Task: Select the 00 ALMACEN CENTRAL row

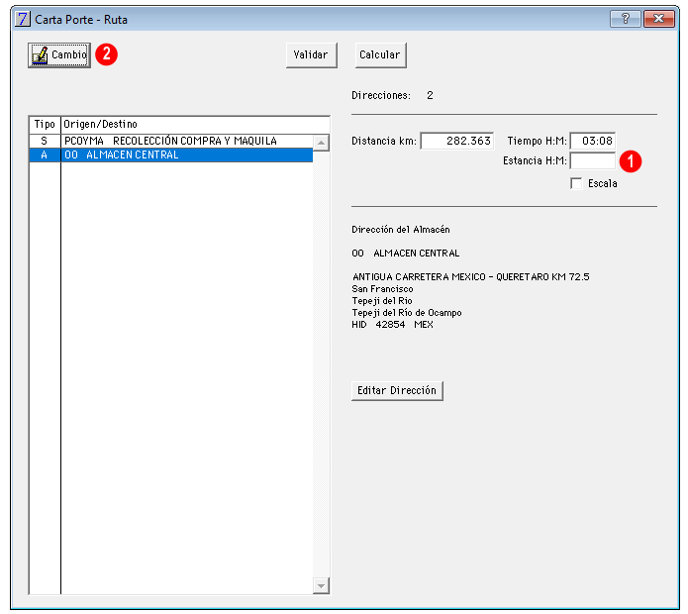Action: click(171, 154)
